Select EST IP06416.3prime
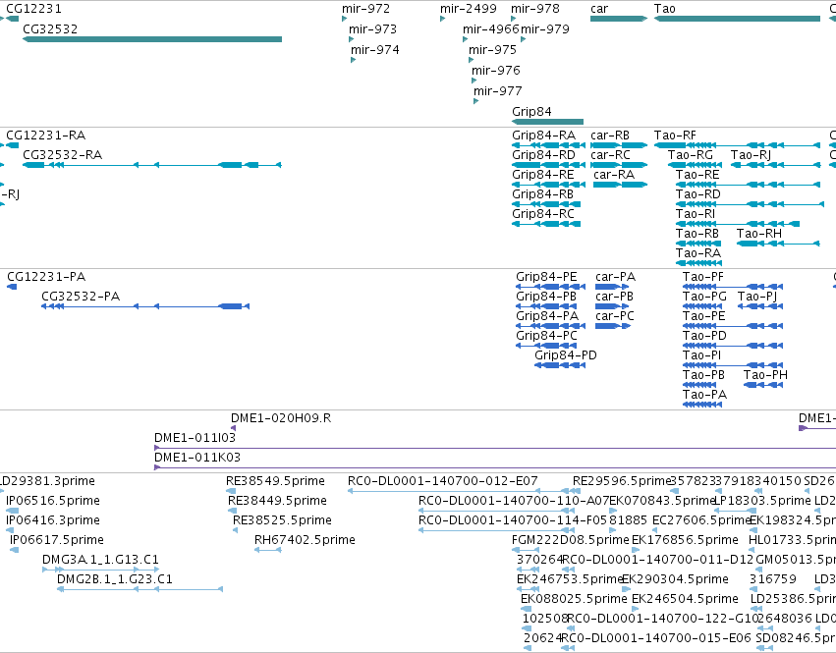This screenshot has width=836, height=653. point(10,530)
